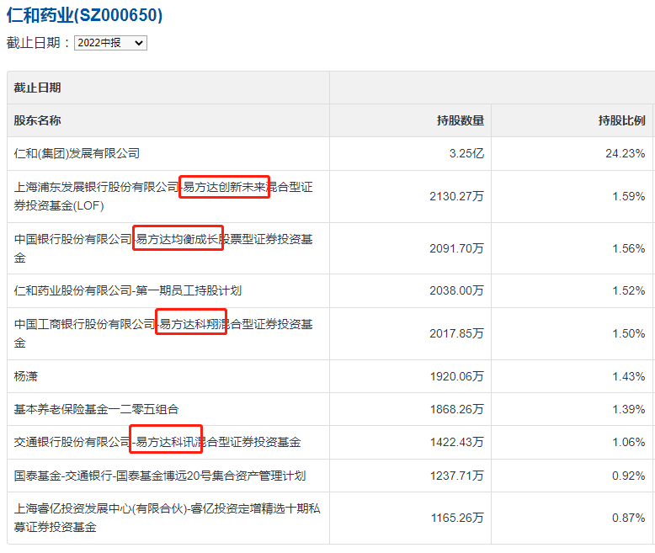Click the 2038.00万 holding value
The image size is (655, 553).
(x=456, y=290)
